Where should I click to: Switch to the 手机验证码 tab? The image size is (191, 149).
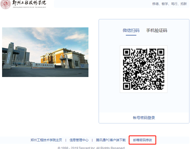(157, 30)
